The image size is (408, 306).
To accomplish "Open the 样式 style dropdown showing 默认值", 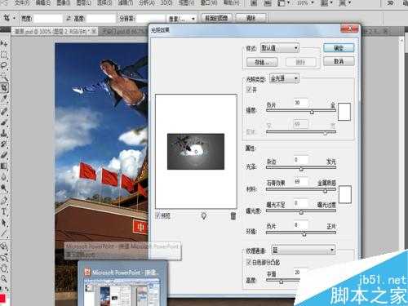I will (280, 48).
